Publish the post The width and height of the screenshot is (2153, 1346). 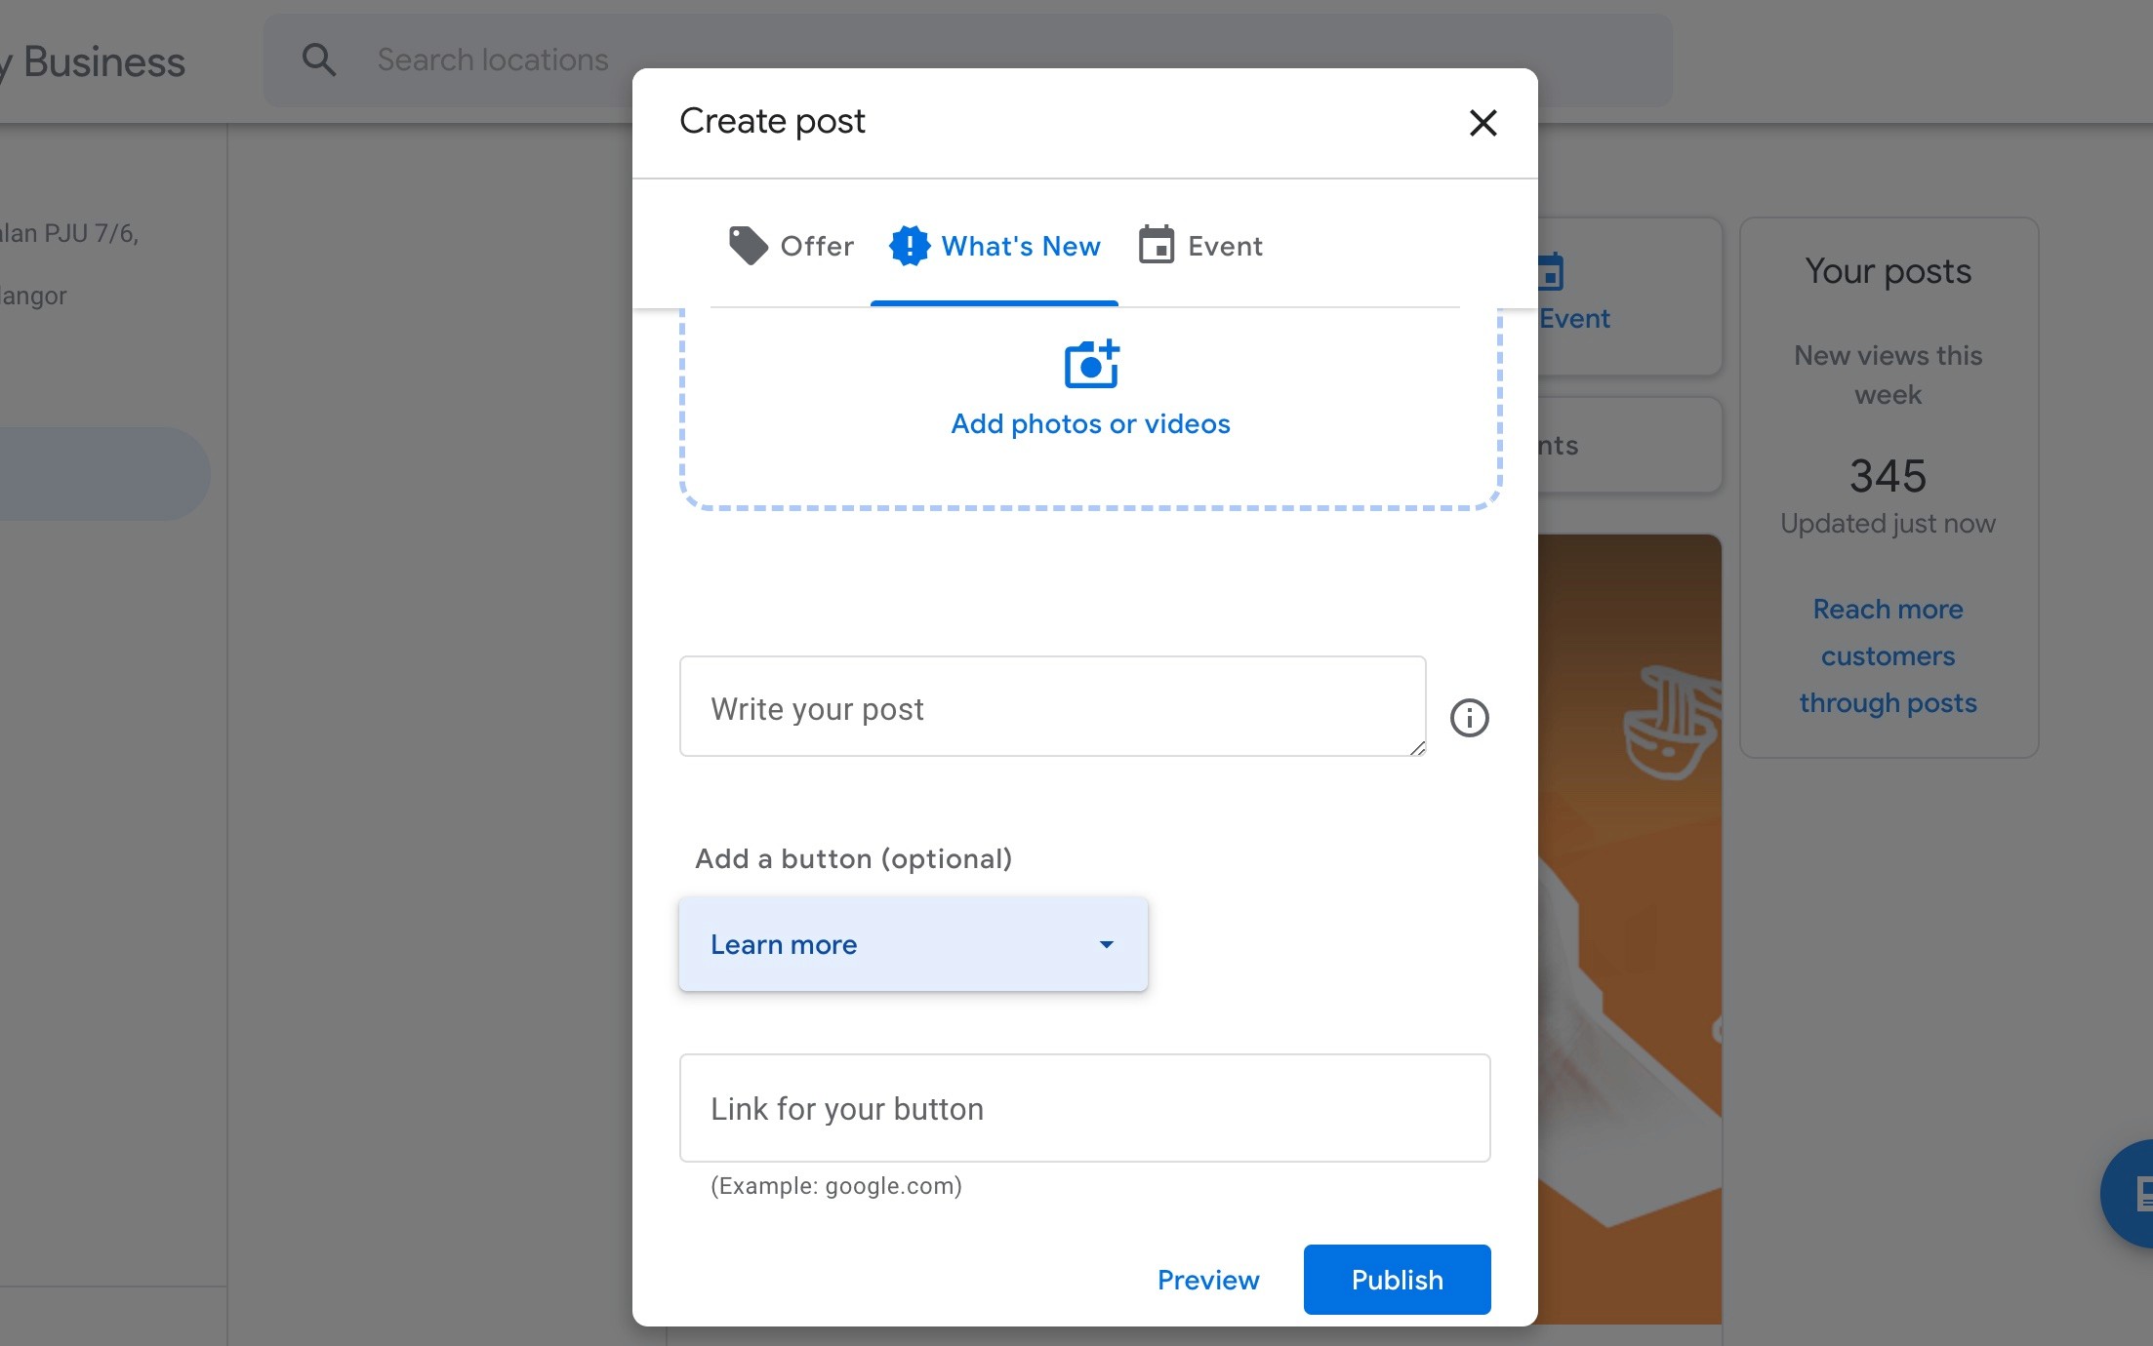(1397, 1280)
